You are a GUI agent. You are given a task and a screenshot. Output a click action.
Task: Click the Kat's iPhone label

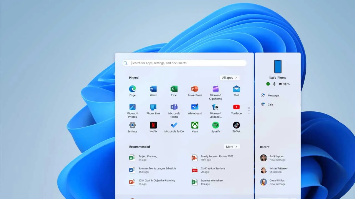point(278,78)
